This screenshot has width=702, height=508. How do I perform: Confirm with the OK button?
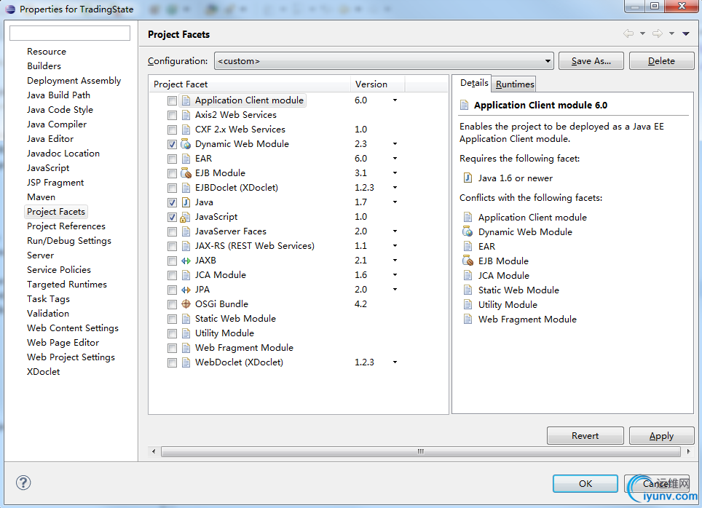pyautogui.click(x=585, y=483)
